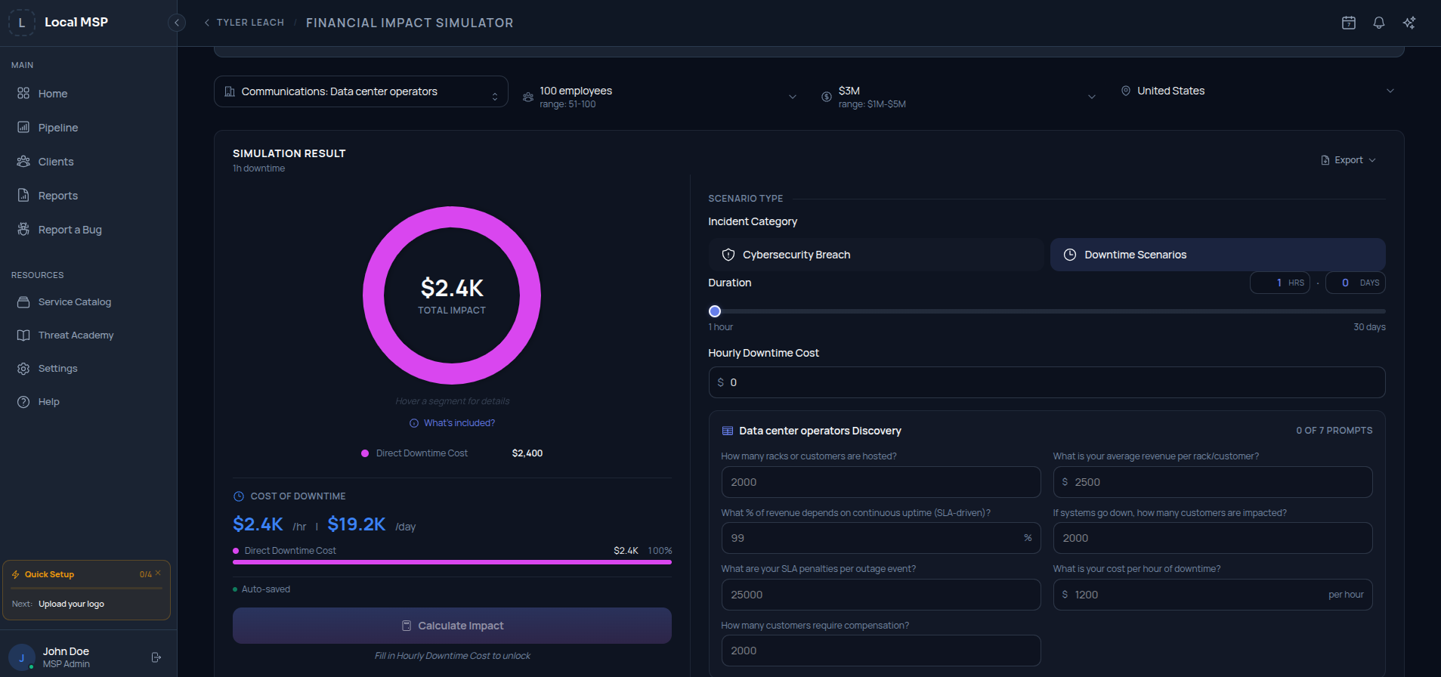1441x677 pixels.
Task: Dismiss the Quick Setup card
Action: point(158,573)
